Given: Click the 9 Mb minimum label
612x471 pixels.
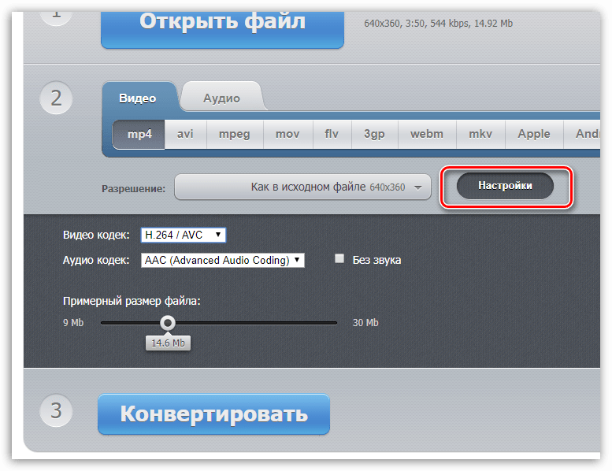Looking at the screenshot, I should coord(73,323).
